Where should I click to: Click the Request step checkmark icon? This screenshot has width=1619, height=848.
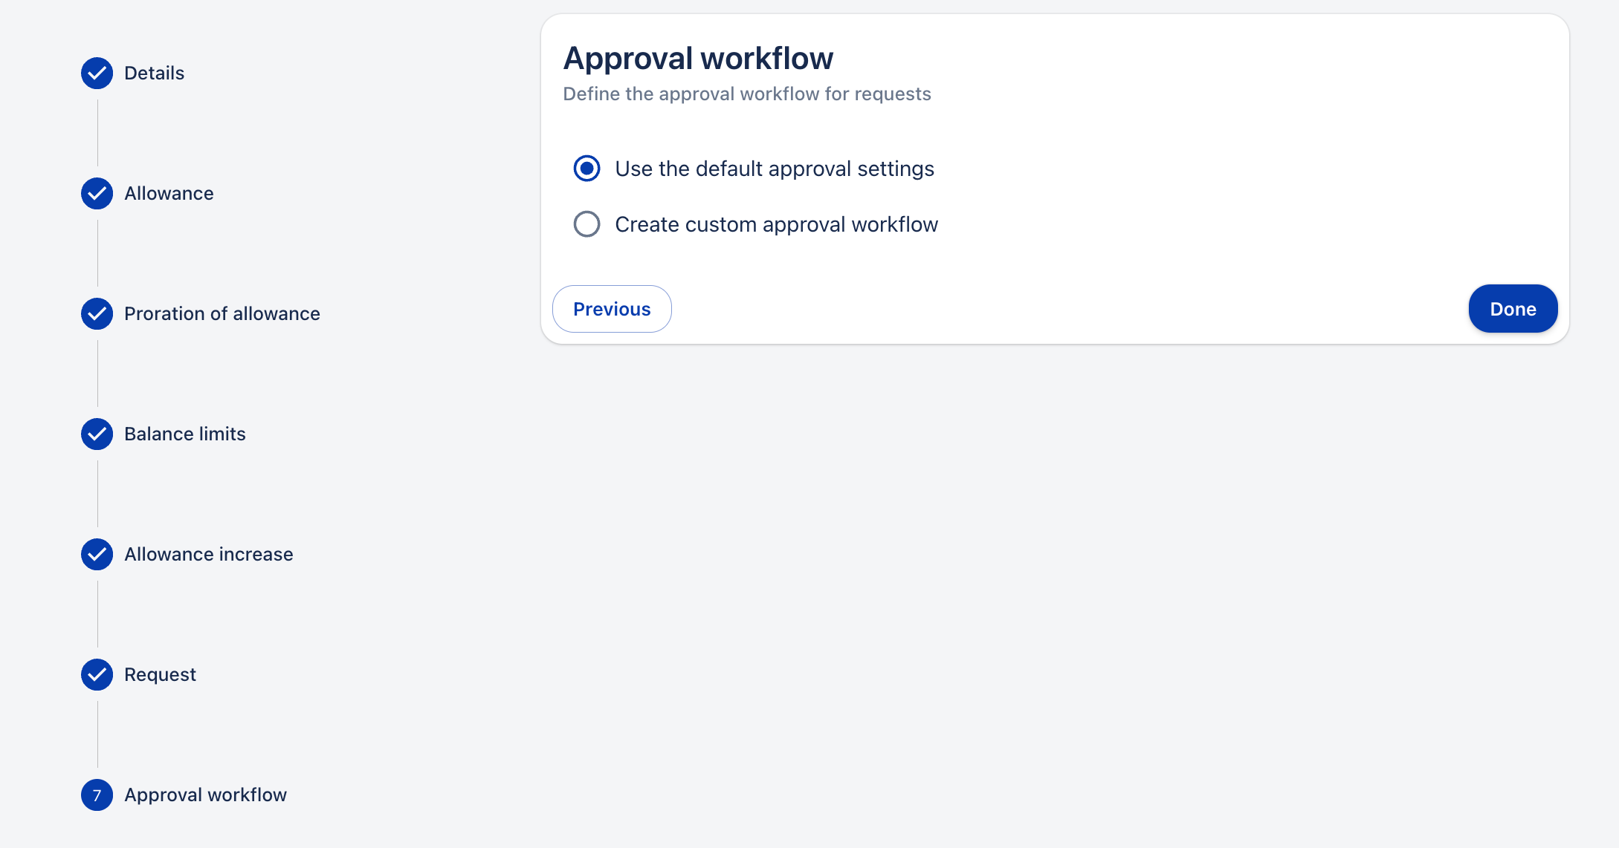(x=97, y=674)
